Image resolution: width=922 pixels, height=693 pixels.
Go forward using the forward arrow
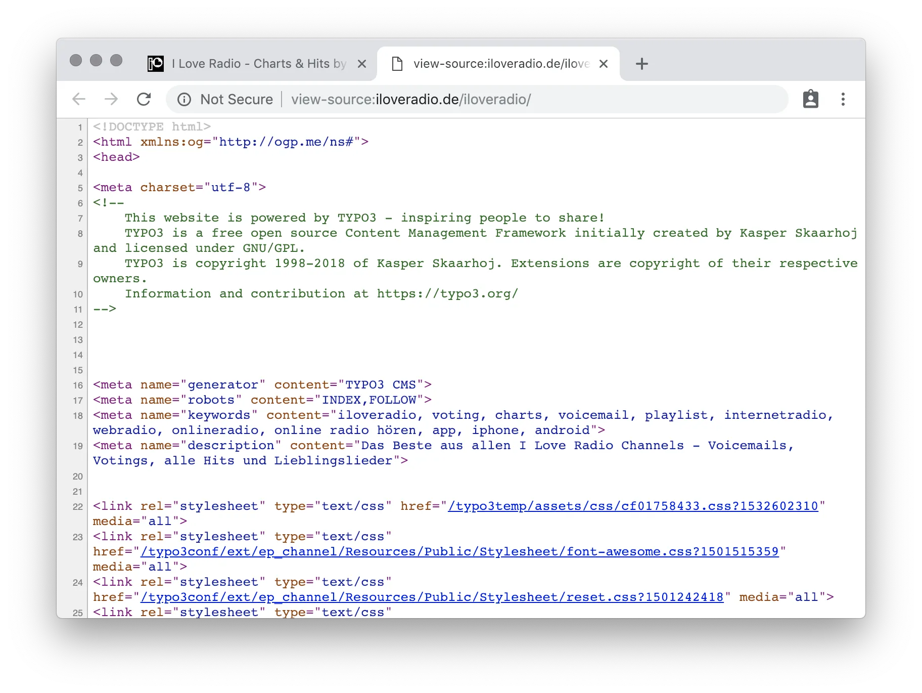111,99
